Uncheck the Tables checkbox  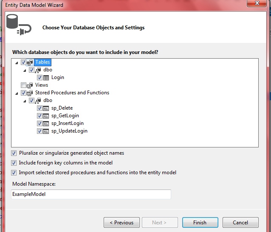(x=23, y=62)
